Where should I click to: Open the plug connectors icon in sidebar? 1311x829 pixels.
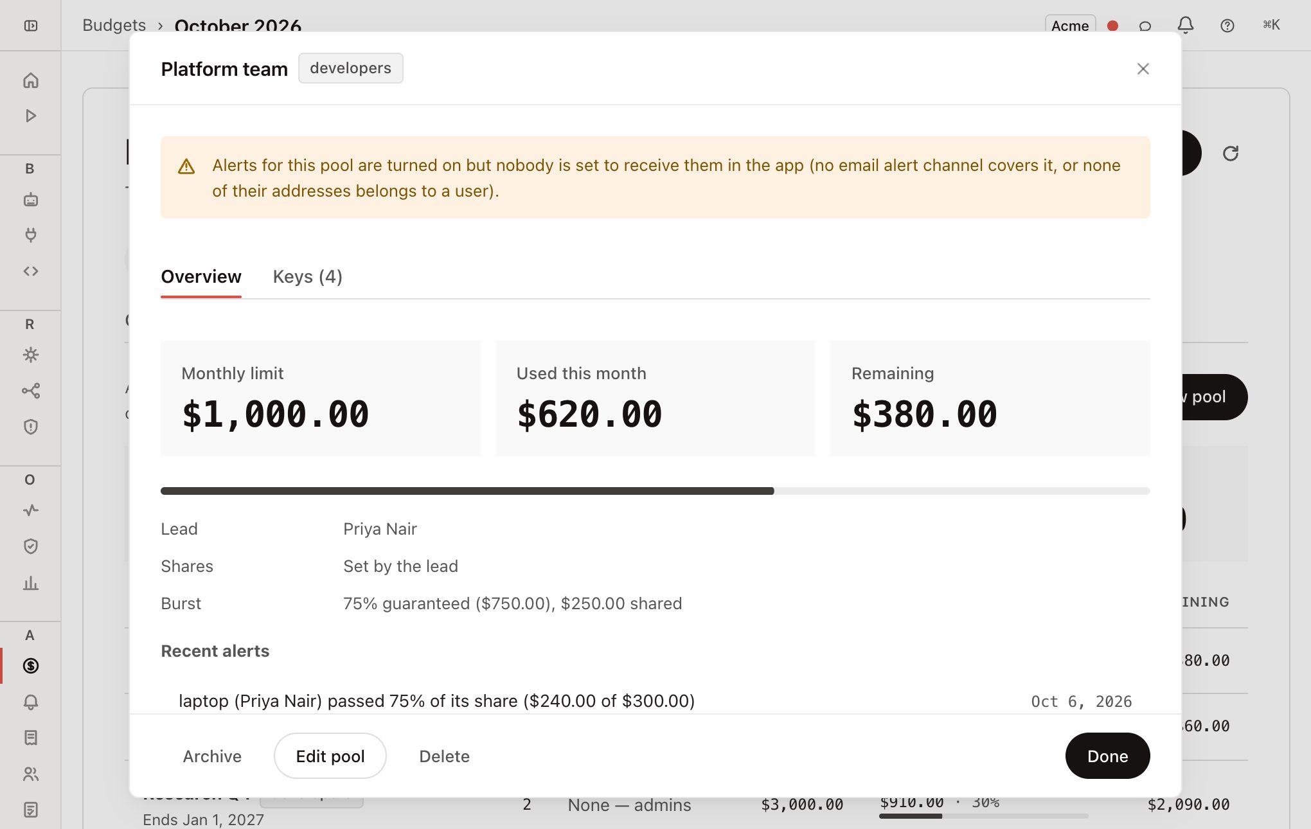pyautogui.click(x=30, y=235)
